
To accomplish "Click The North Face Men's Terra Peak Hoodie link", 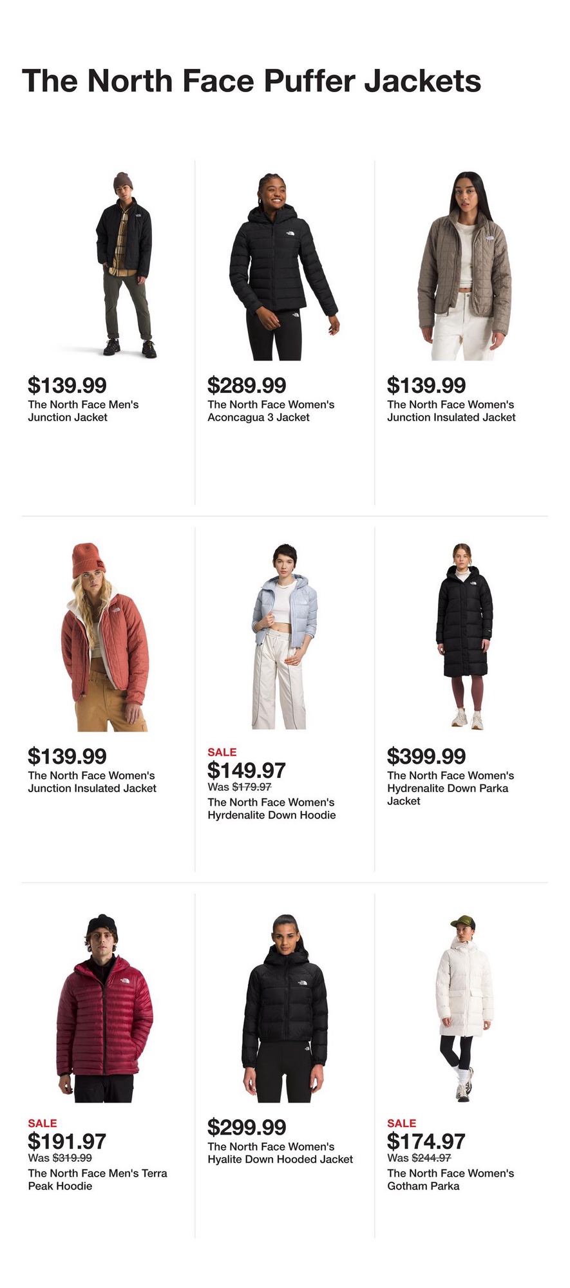I will tap(97, 1180).
